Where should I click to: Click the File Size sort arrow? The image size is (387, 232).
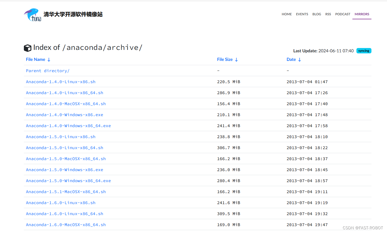click(236, 60)
